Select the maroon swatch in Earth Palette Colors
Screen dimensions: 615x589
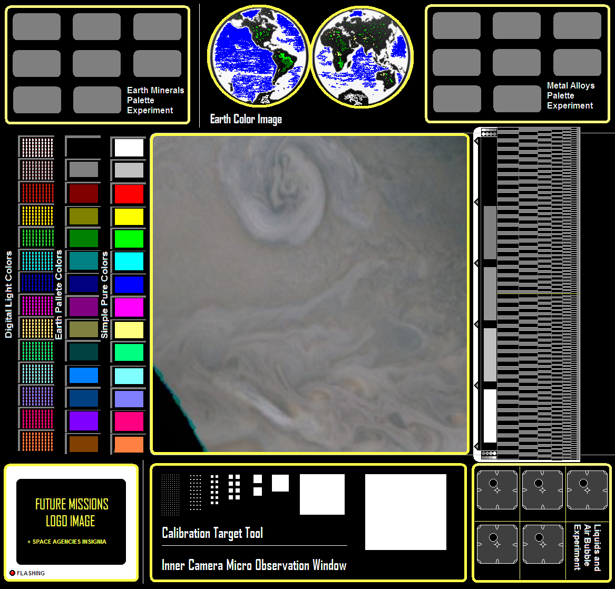click(84, 194)
